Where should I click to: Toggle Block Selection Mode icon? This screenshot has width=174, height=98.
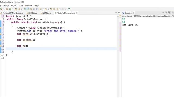point(34,9)
